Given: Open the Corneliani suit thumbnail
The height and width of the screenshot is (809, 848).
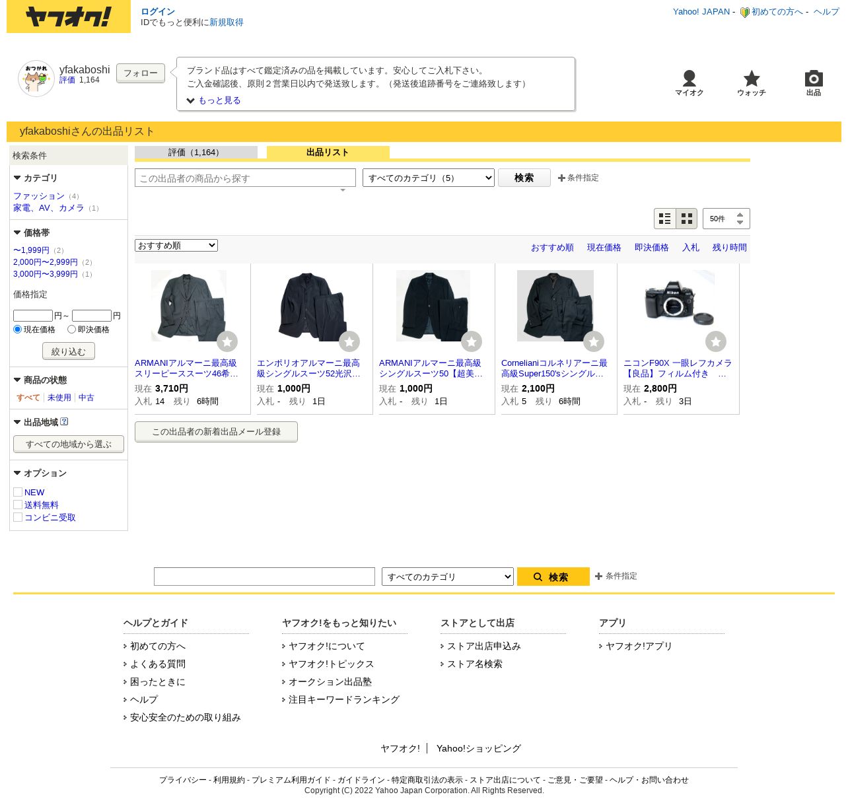Looking at the screenshot, I should pos(555,306).
